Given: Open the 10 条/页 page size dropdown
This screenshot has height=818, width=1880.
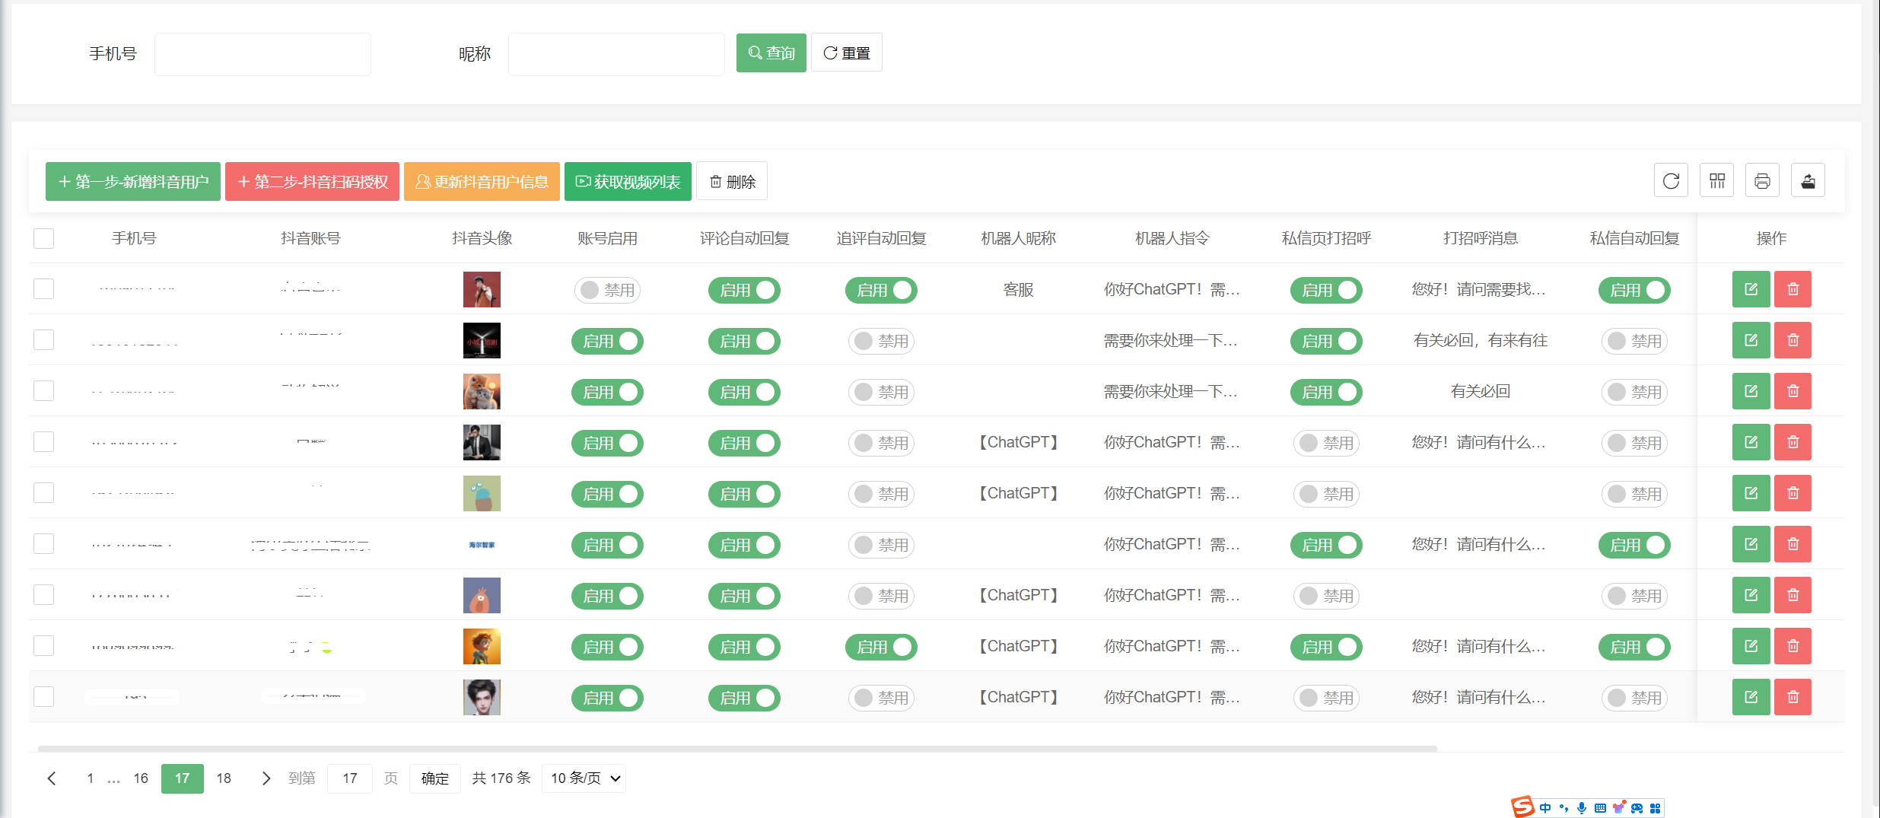Looking at the screenshot, I should [x=584, y=778].
